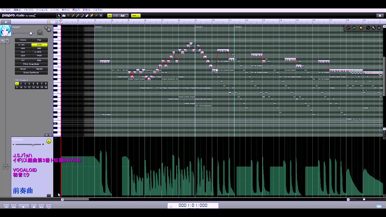386x217 pixels.
Task: Select the GEN parameter
Action: coord(23,55)
